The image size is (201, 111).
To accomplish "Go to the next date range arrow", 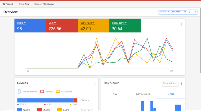I will 195,12.
